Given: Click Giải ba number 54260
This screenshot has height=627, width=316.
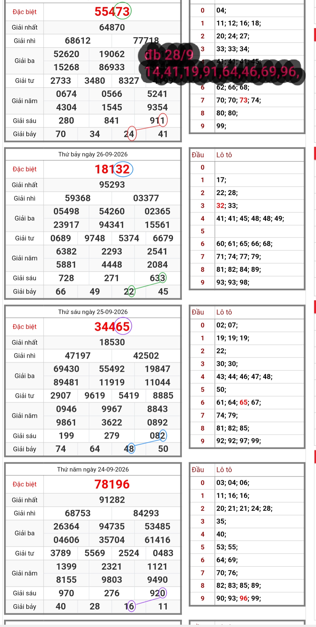Looking at the screenshot, I should (x=112, y=211).
